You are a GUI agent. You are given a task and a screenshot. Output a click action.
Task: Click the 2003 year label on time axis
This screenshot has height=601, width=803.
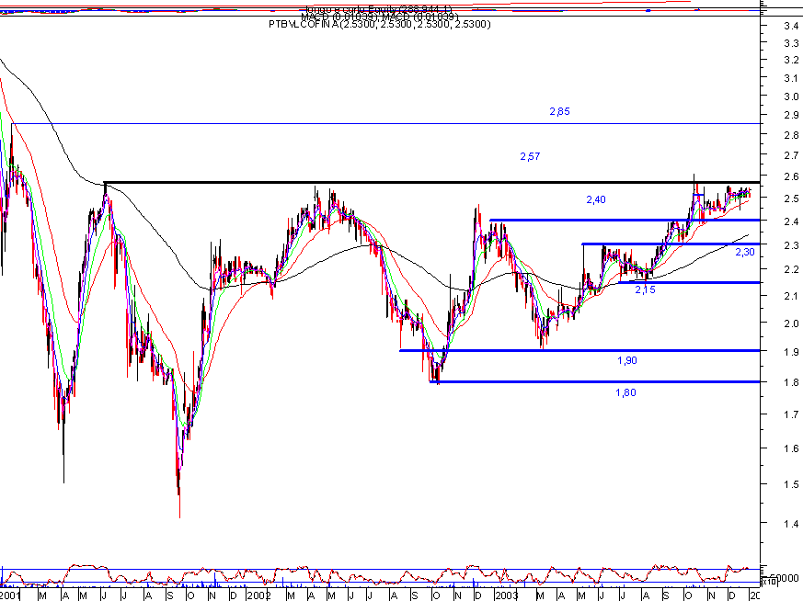(x=507, y=595)
